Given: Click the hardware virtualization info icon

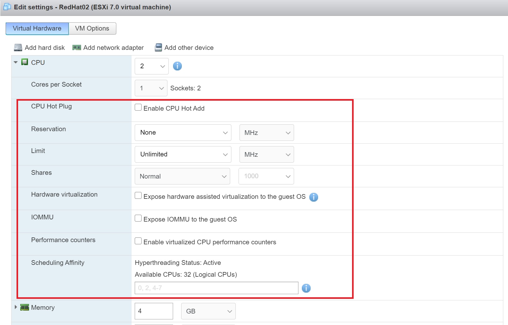Looking at the screenshot, I should pyautogui.click(x=313, y=197).
